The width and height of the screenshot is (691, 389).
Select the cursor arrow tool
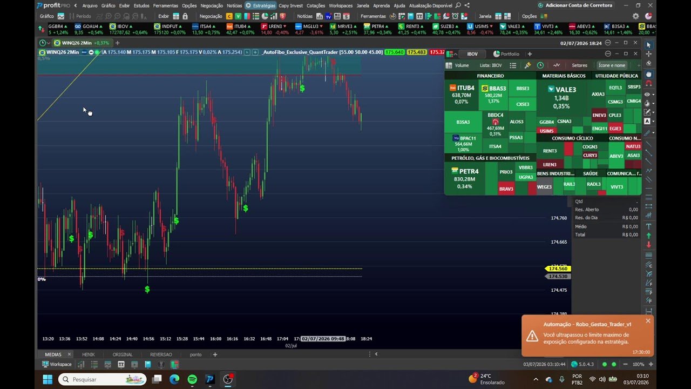[648, 44]
